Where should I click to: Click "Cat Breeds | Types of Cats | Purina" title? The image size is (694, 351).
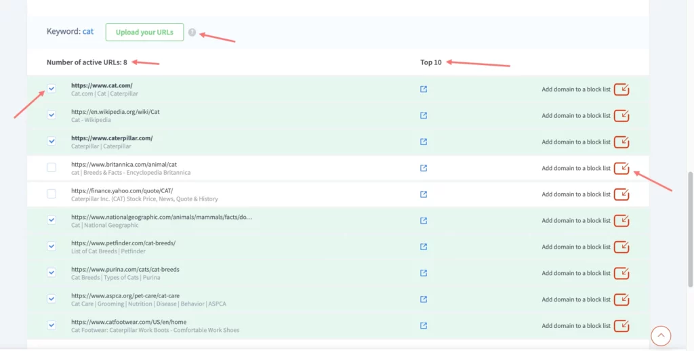[x=115, y=278]
